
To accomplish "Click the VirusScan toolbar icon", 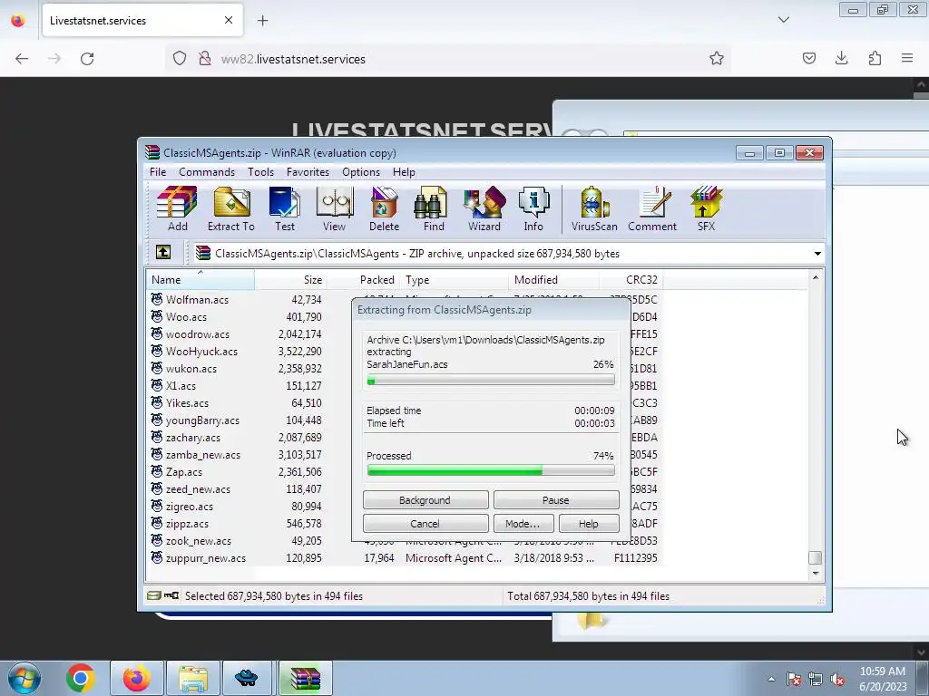I will coord(594,209).
